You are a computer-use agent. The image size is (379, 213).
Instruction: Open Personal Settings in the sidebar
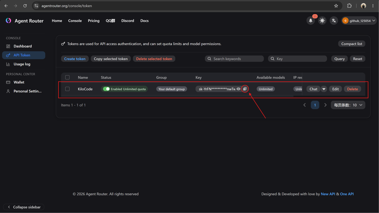24,91
